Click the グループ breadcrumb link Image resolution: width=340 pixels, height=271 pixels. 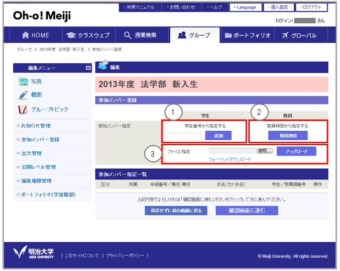point(24,49)
